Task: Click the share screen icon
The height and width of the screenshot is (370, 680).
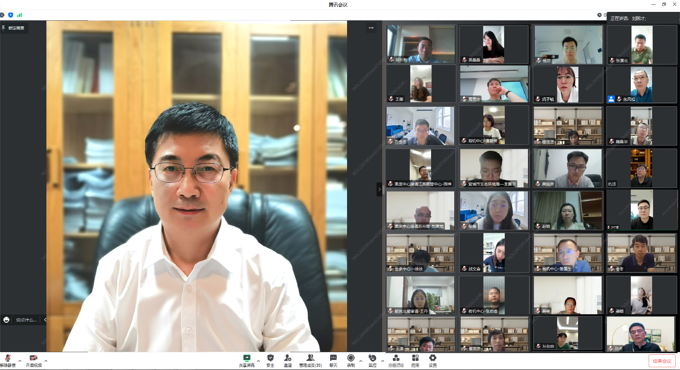Action: coord(247,358)
